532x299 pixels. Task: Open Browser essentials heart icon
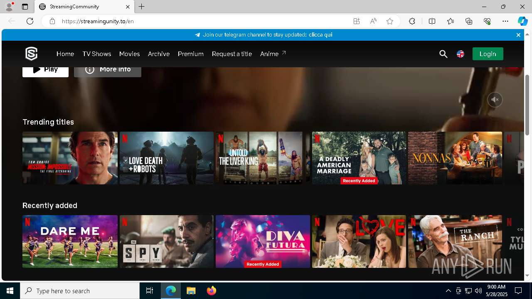tap(487, 21)
